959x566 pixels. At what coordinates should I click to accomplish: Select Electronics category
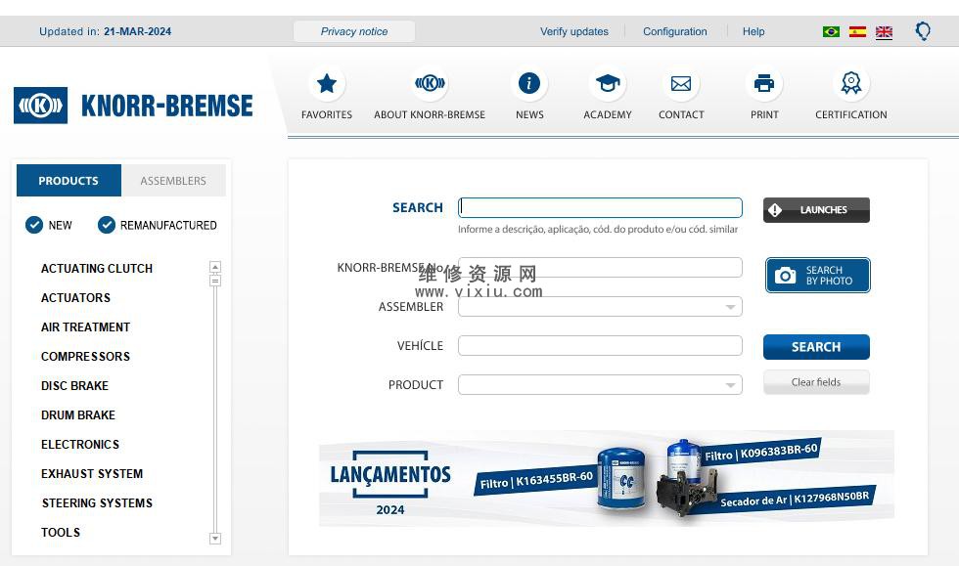(x=80, y=445)
